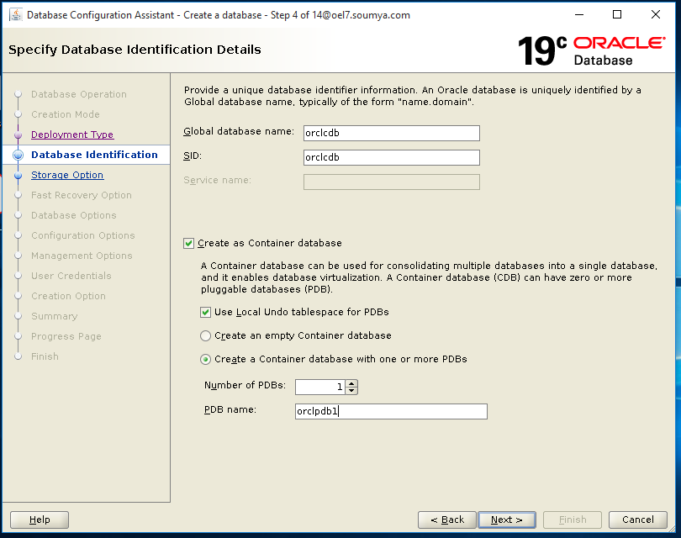Click Summary step in sidebar
Viewport: 681px width, 538px height.
click(x=55, y=316)
